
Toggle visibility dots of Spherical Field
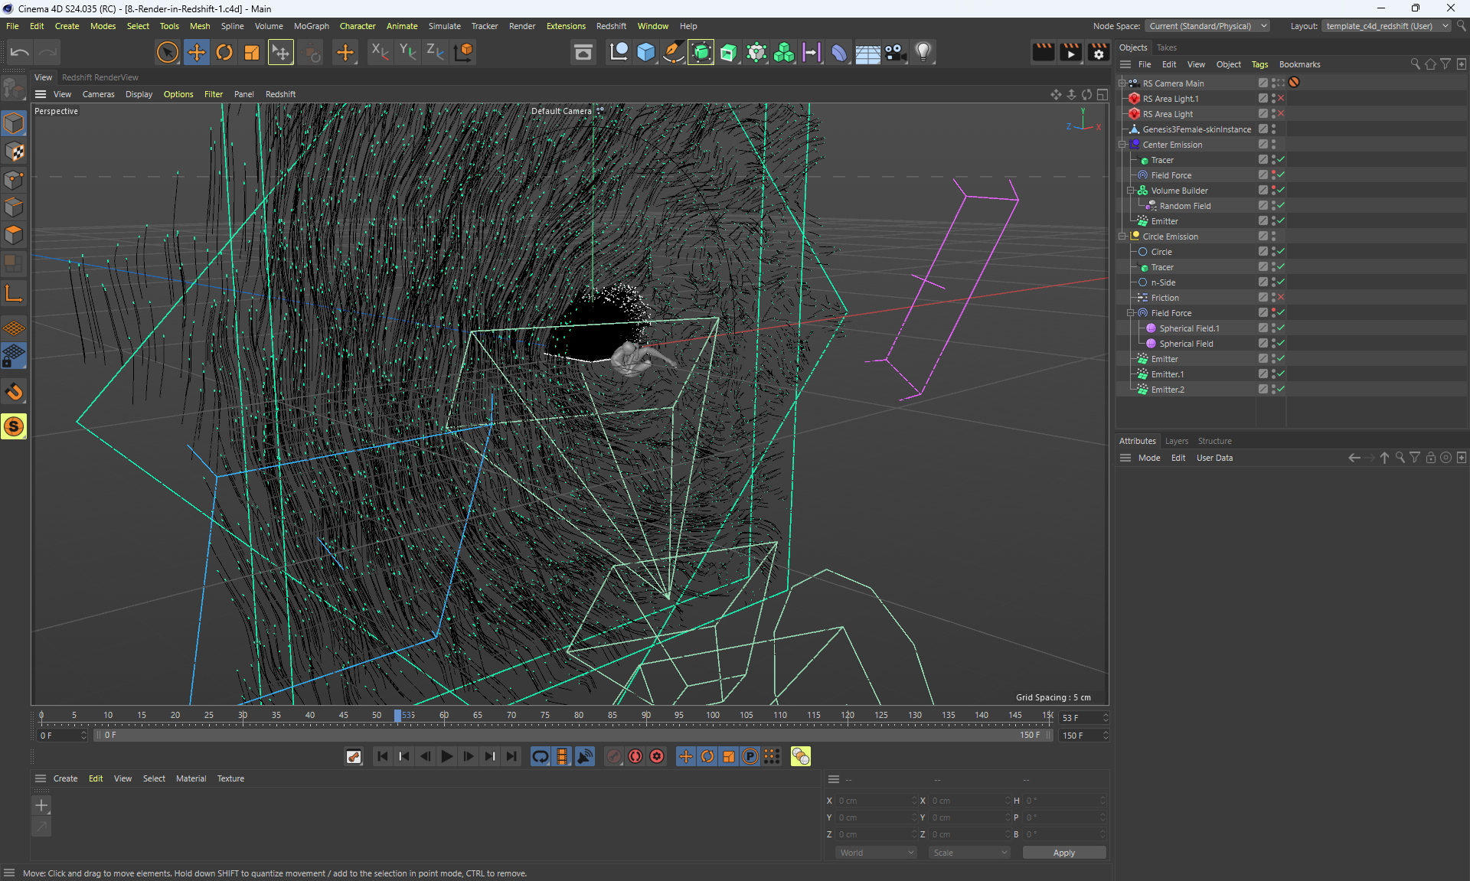tap(1273, 343)
